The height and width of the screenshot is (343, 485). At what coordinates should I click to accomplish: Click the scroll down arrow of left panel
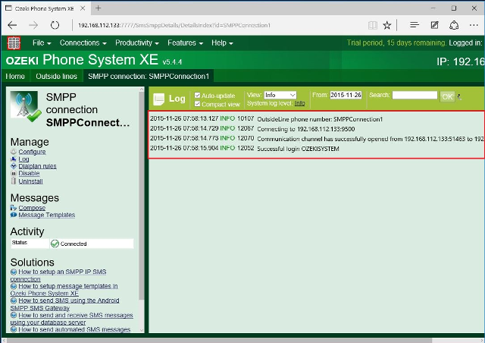(142, 330)
